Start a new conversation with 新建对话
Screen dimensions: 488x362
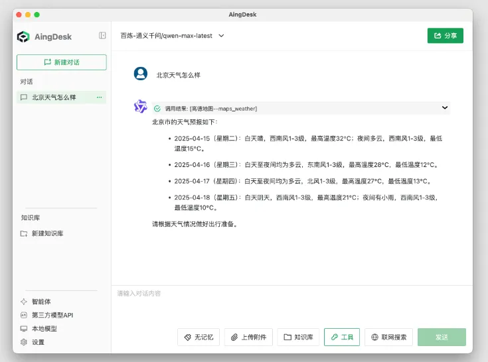62,62
